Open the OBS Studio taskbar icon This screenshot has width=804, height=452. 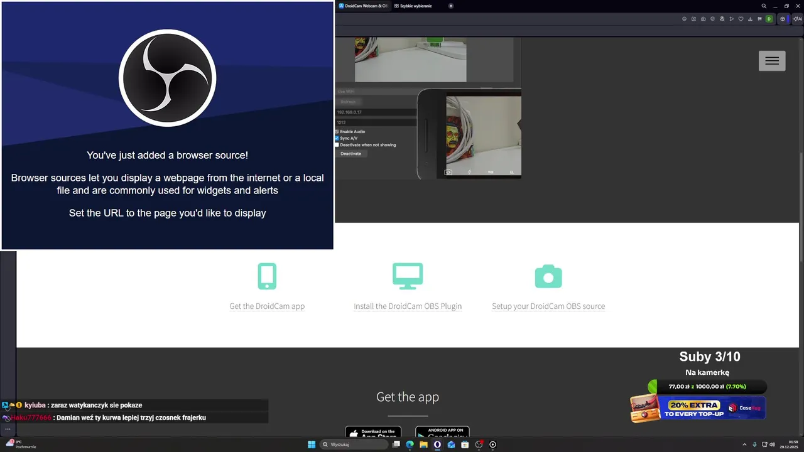(x=479, y=444)
